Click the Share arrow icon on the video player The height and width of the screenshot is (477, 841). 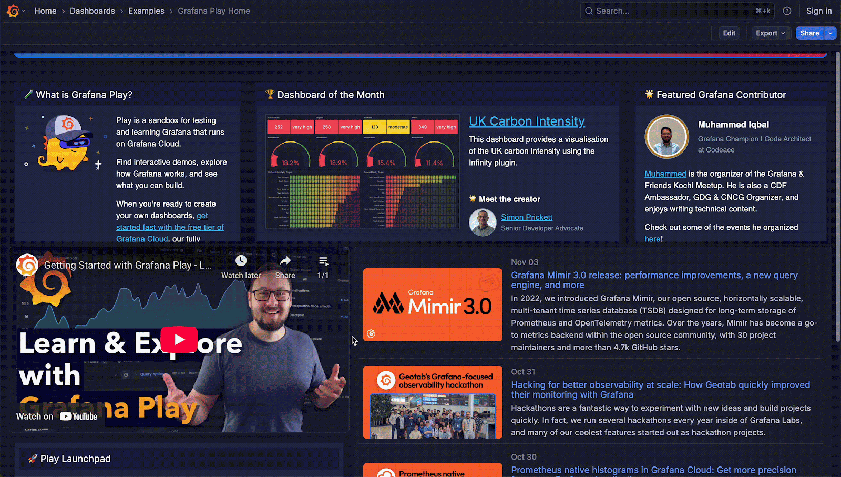[285, 260]
